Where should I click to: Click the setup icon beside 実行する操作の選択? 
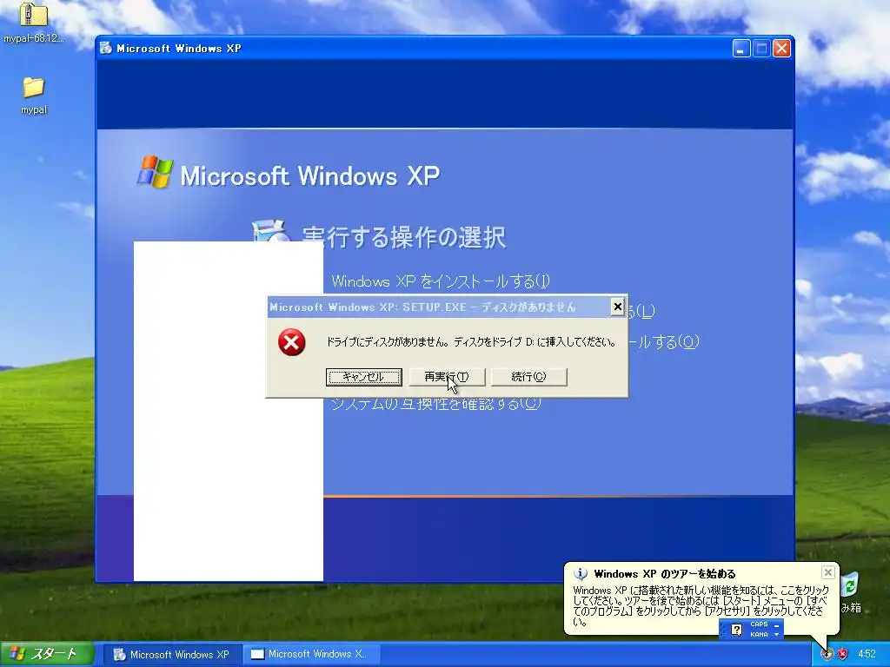[x=269, y=231]
